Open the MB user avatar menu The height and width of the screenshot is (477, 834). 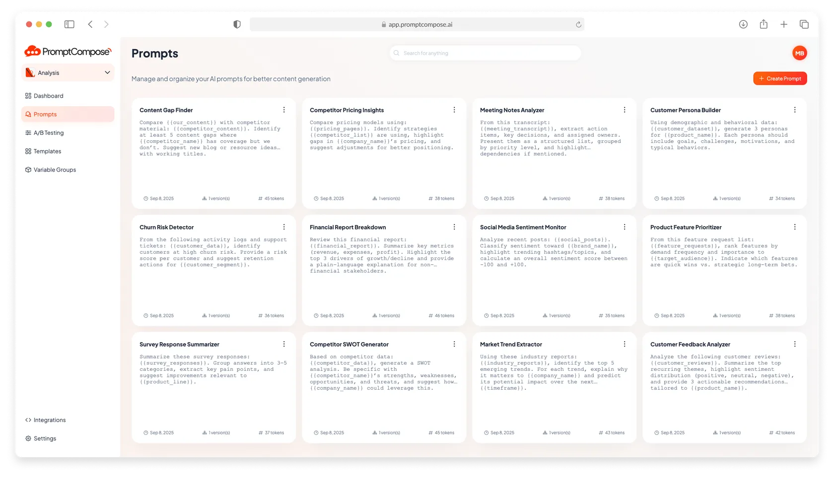pyautogui.click(x=799, y=53)
